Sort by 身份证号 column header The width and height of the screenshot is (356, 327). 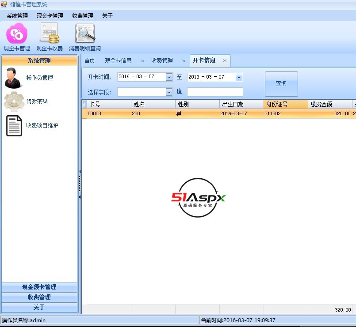click(286, 104)
